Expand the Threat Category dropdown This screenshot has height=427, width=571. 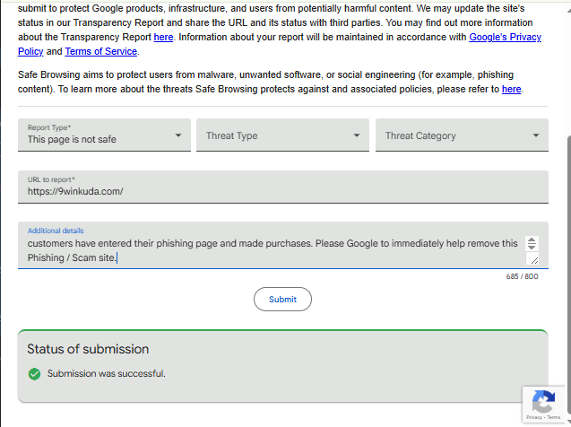pyautogui.click(x=462, y=135)
